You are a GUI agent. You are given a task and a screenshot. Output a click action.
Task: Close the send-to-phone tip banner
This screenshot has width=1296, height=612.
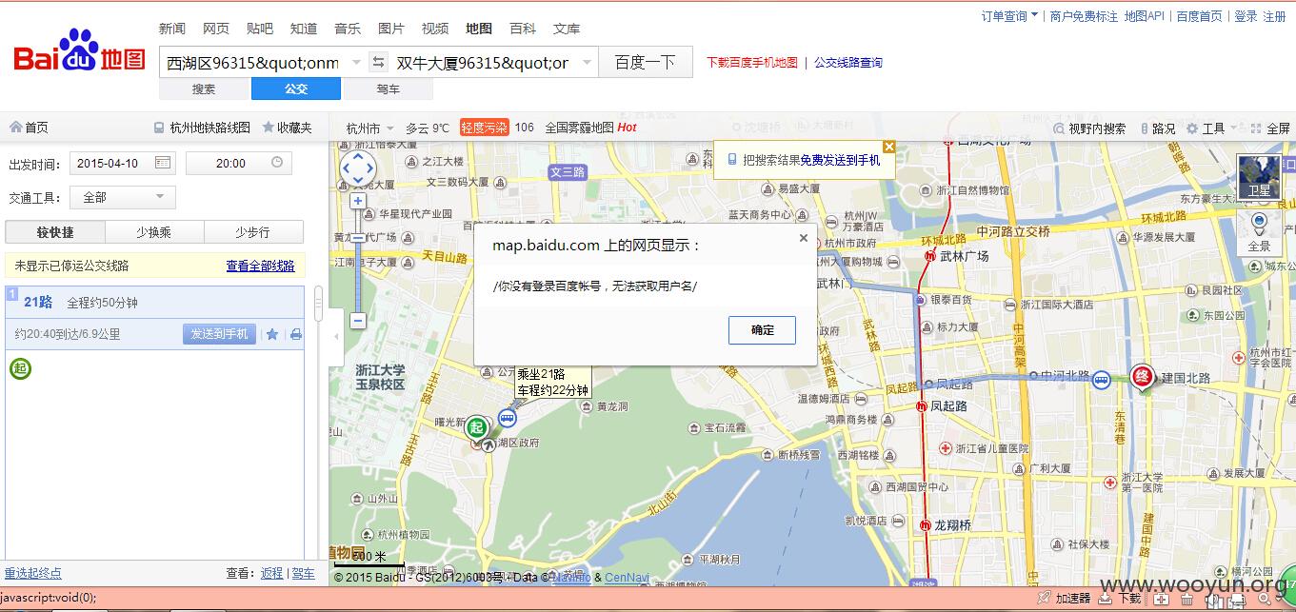889,147
